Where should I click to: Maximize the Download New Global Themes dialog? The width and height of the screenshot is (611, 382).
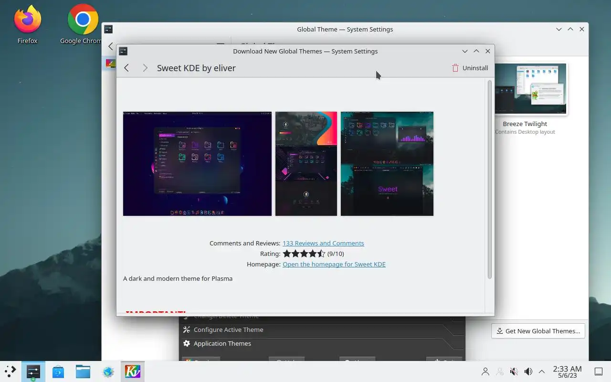tap(476, 51)
